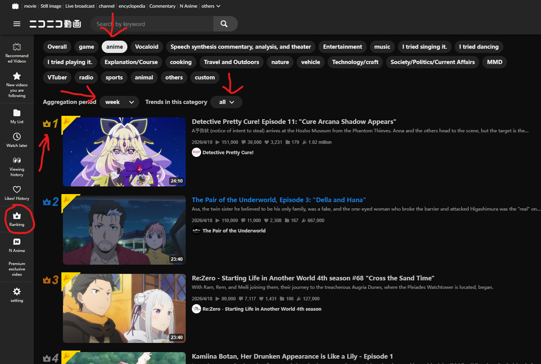Click Re:Zero channel avatar icon
This screenshot has width=541, height=364.
point(196,309)
